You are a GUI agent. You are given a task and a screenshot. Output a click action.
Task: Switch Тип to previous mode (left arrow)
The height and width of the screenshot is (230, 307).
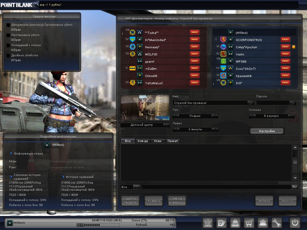click(176, 116)
